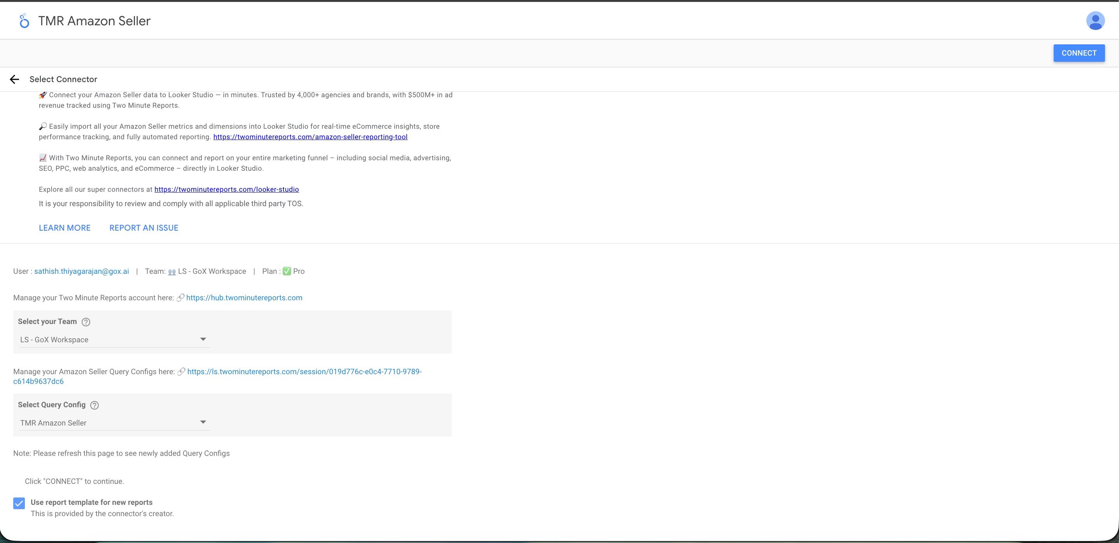Viewport: 1119px width, 543px height.
Task: Click the Select Connector header
Action: pos(63,79)
